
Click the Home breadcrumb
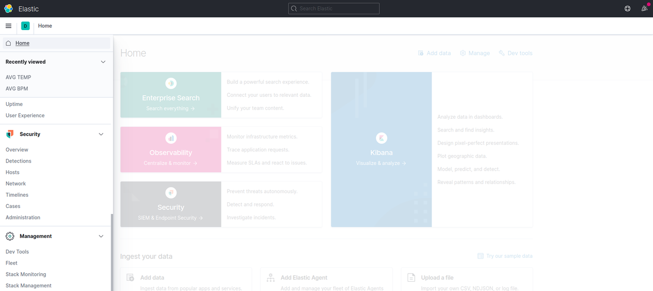pyautogui.click(x=45, y=26)
